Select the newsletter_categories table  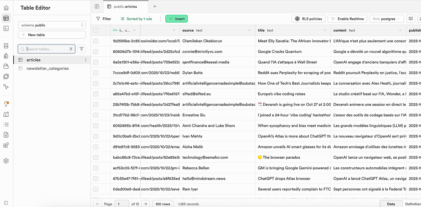tap(52, 69)
